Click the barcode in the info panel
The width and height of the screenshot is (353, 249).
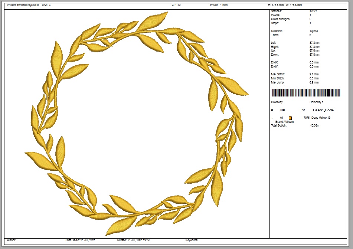click(x=305, y=93)
